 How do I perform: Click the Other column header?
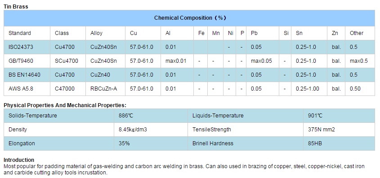pos(357,33)
